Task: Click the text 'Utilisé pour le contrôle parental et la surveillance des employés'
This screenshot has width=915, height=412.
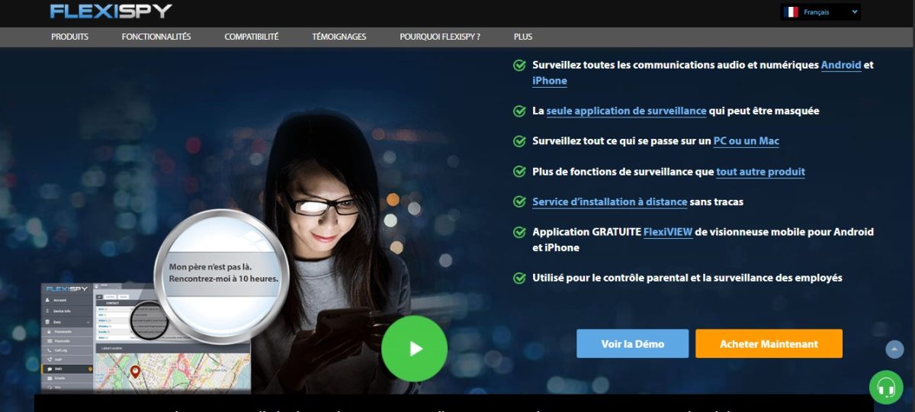Action: point(687,278)
